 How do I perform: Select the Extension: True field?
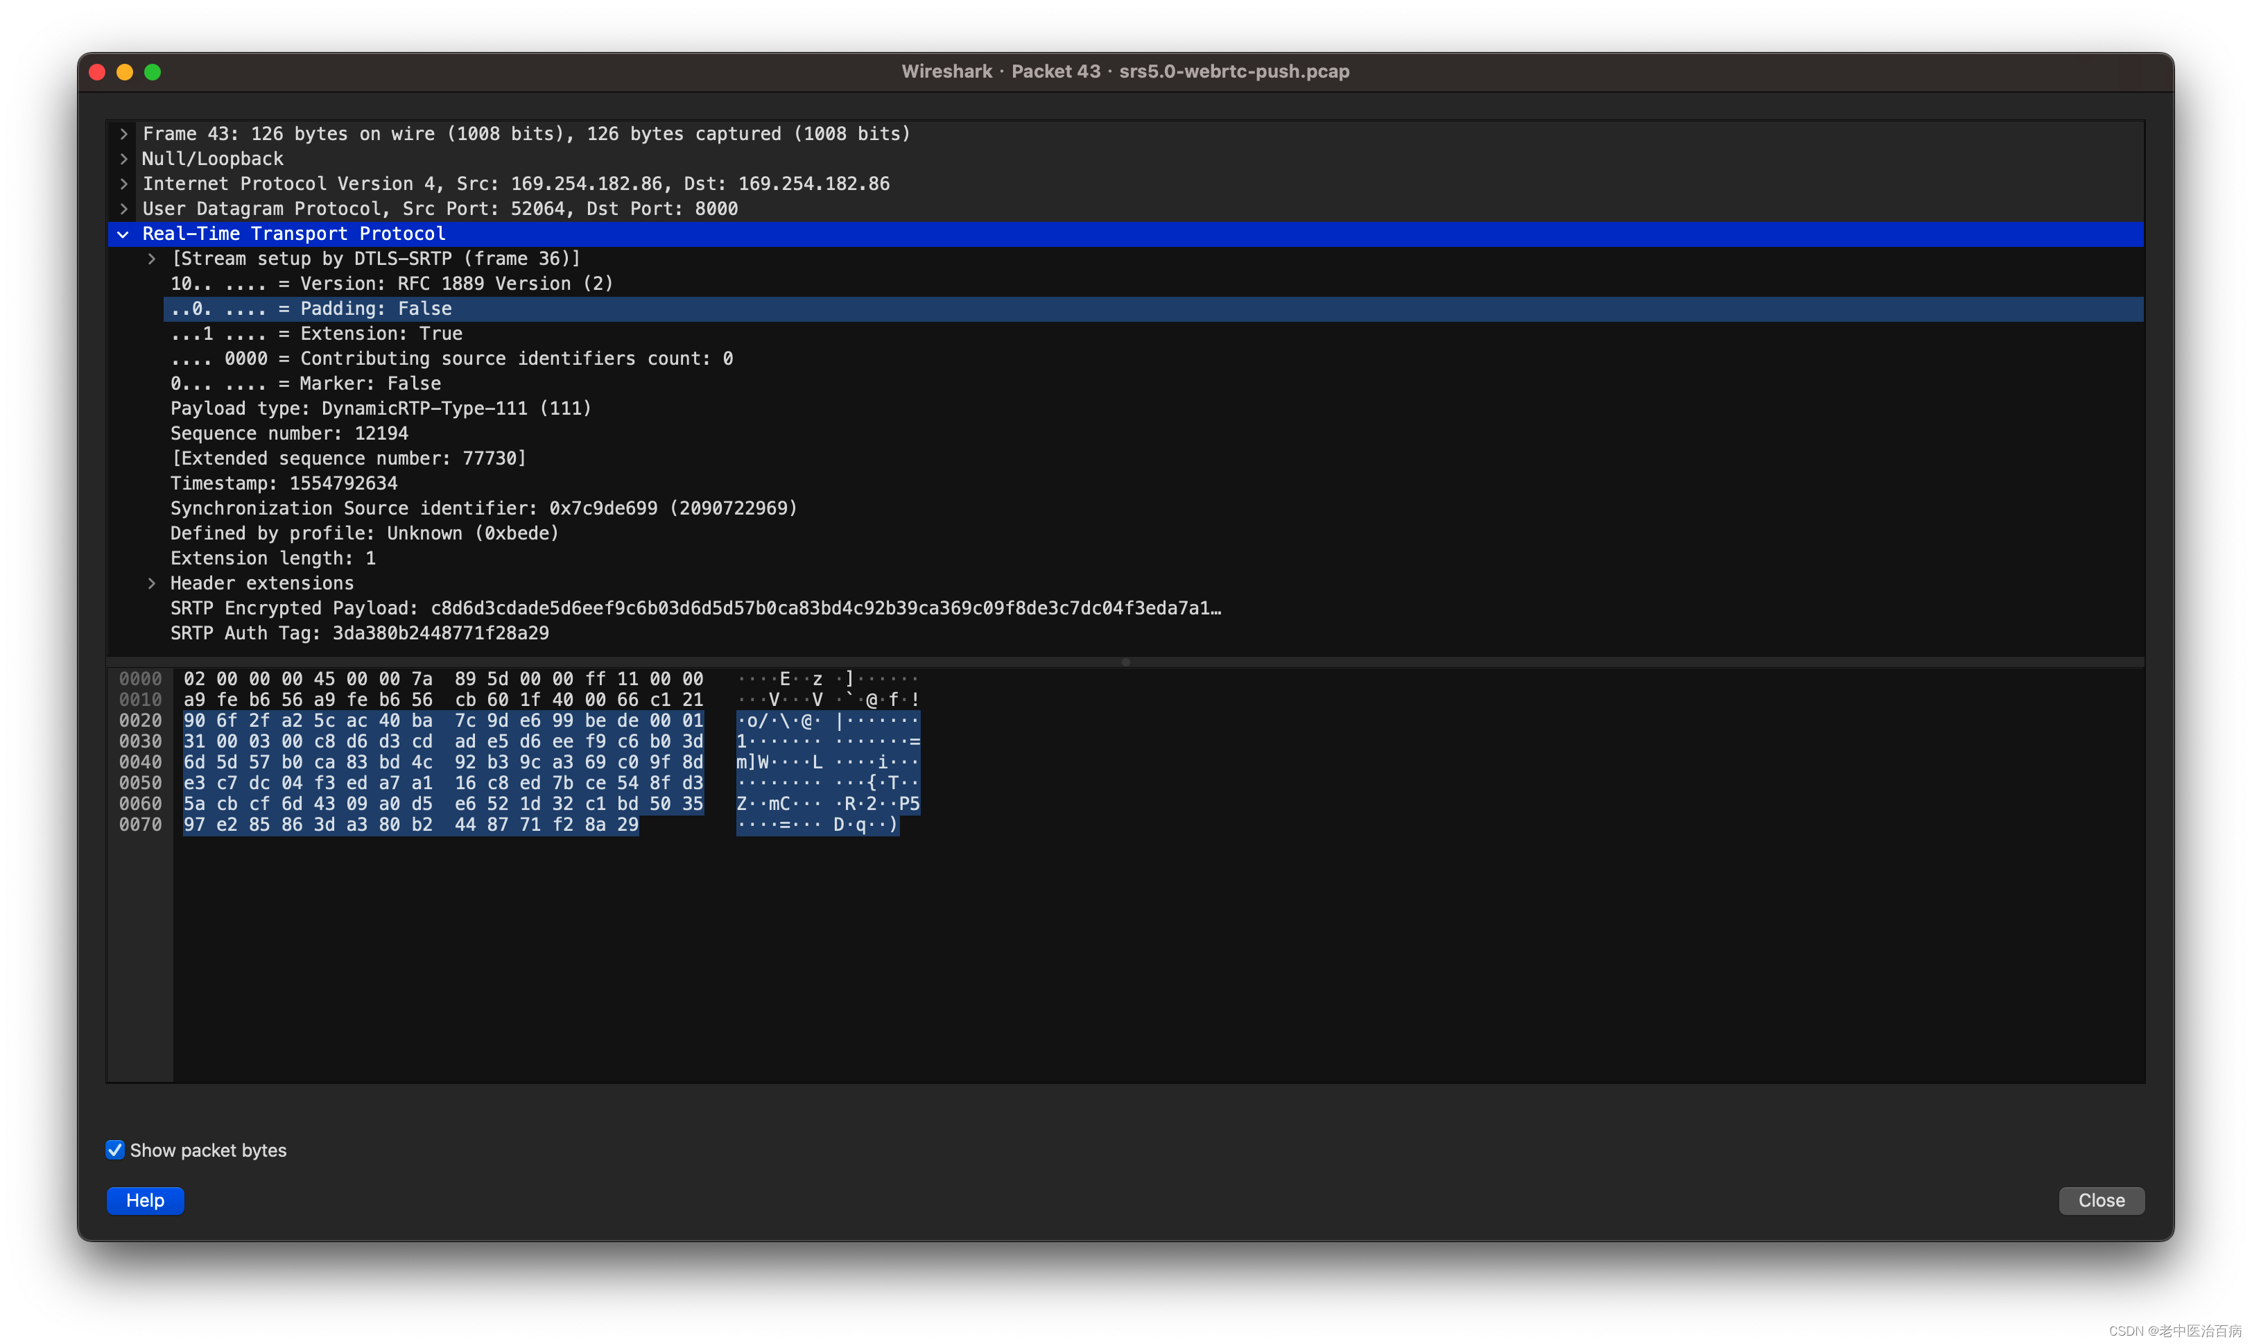(x=316, y=334)
